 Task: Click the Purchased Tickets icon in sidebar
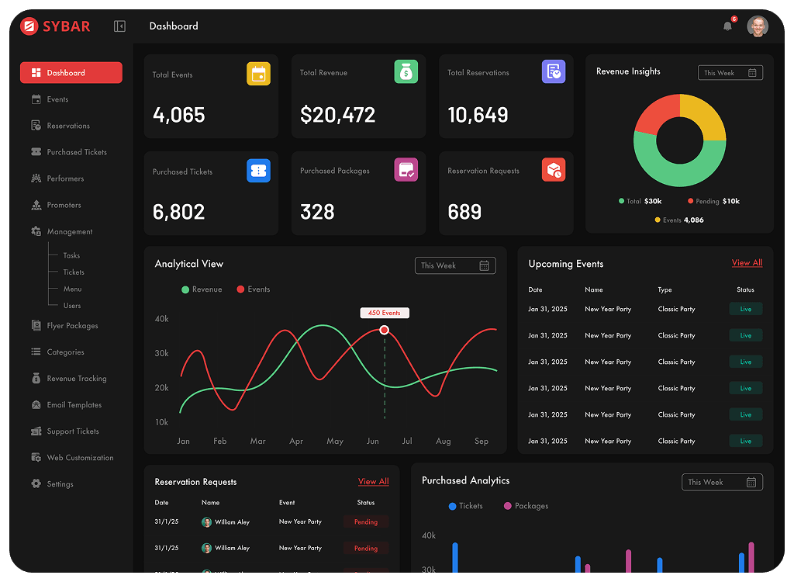[36, 151]
